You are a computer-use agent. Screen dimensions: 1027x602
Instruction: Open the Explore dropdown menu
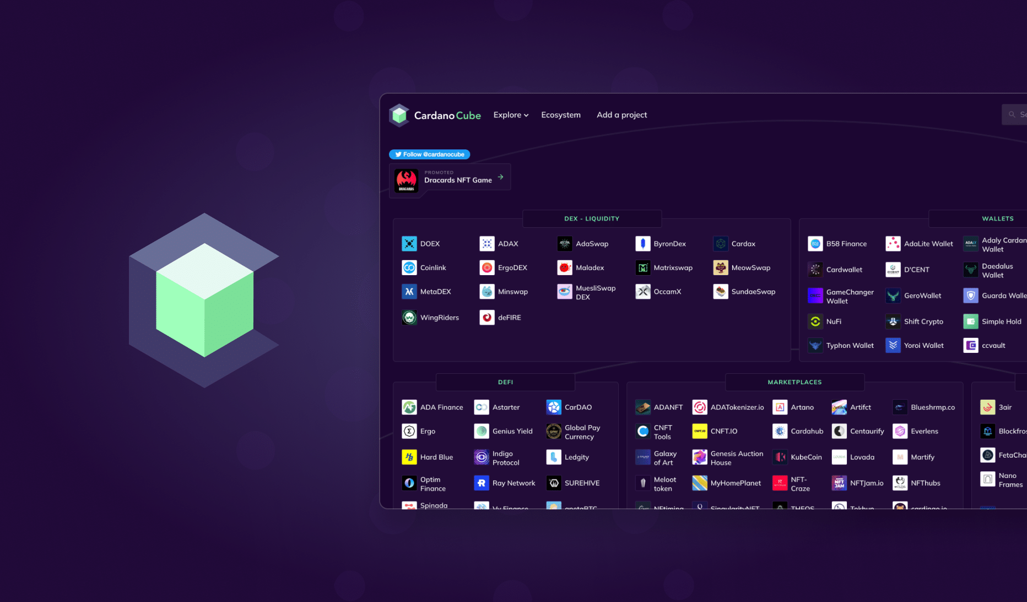click(511, 115)
